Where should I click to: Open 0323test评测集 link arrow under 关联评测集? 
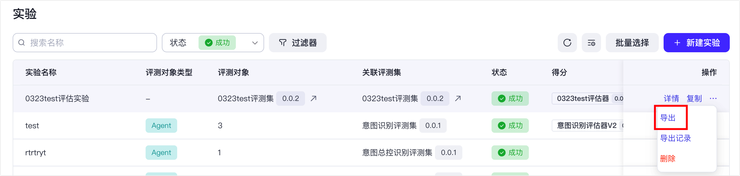458,98
